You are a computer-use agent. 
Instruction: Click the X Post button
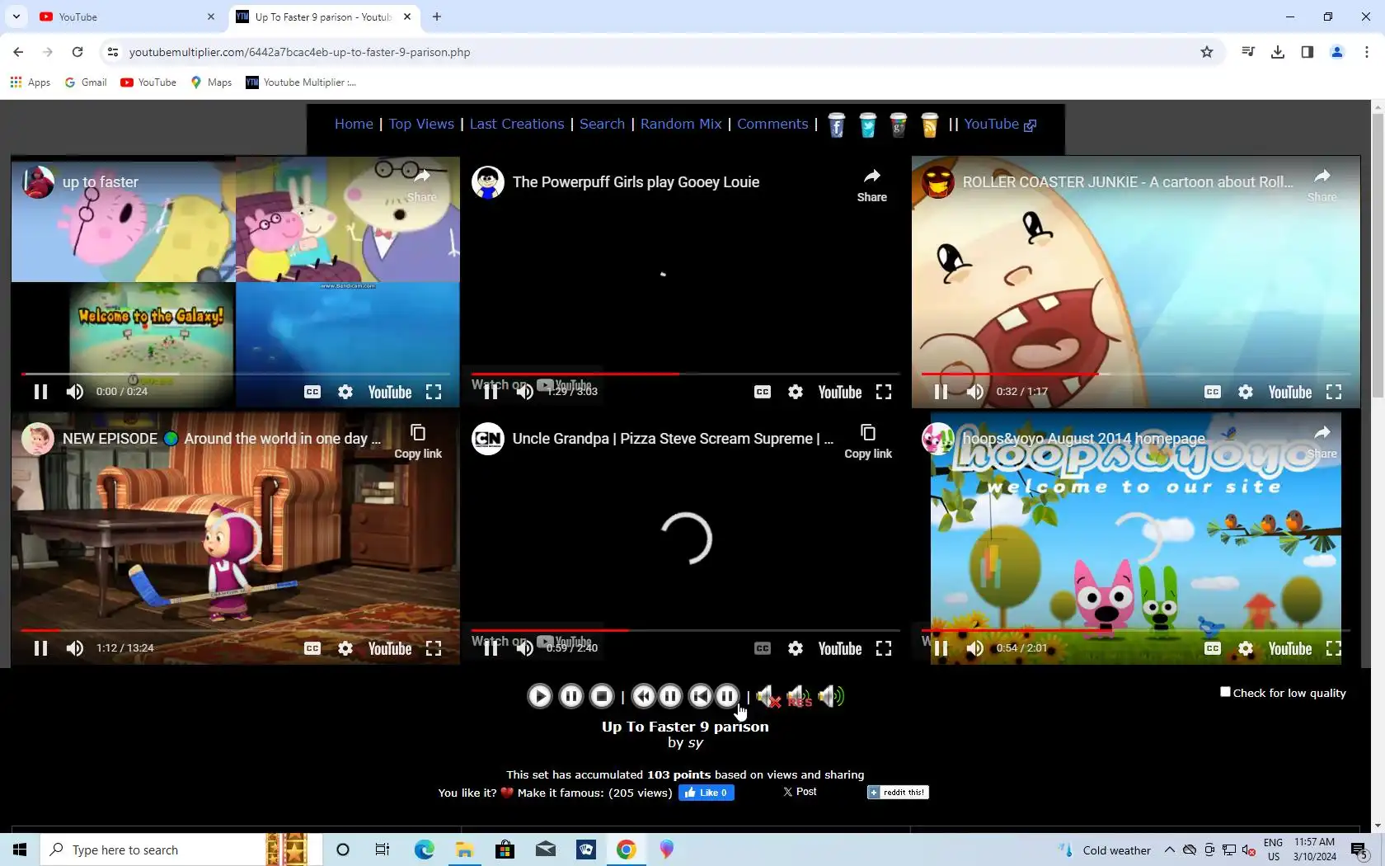800,792
